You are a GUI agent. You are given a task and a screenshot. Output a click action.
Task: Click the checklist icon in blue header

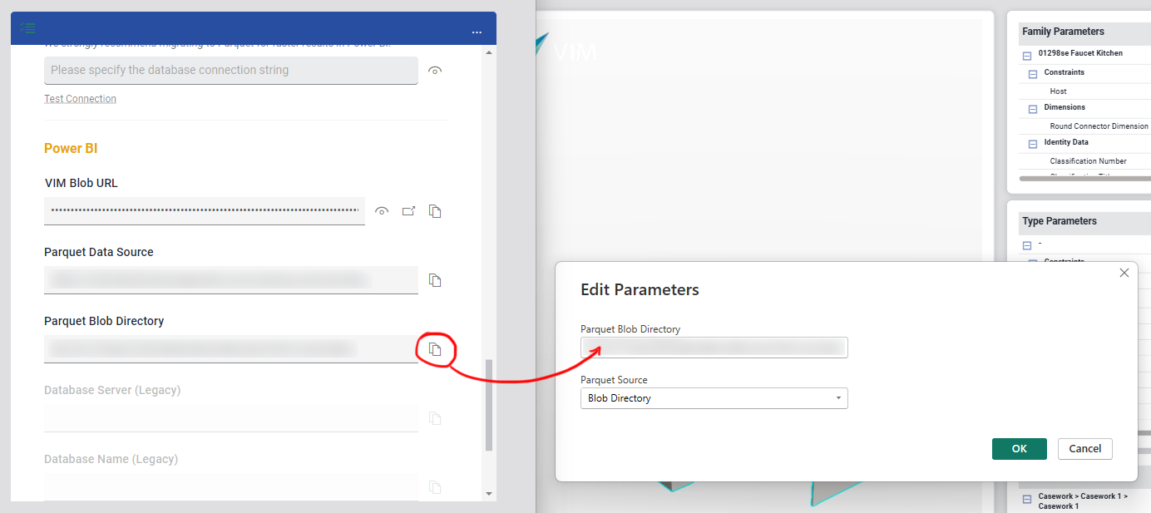click(27, 27)
